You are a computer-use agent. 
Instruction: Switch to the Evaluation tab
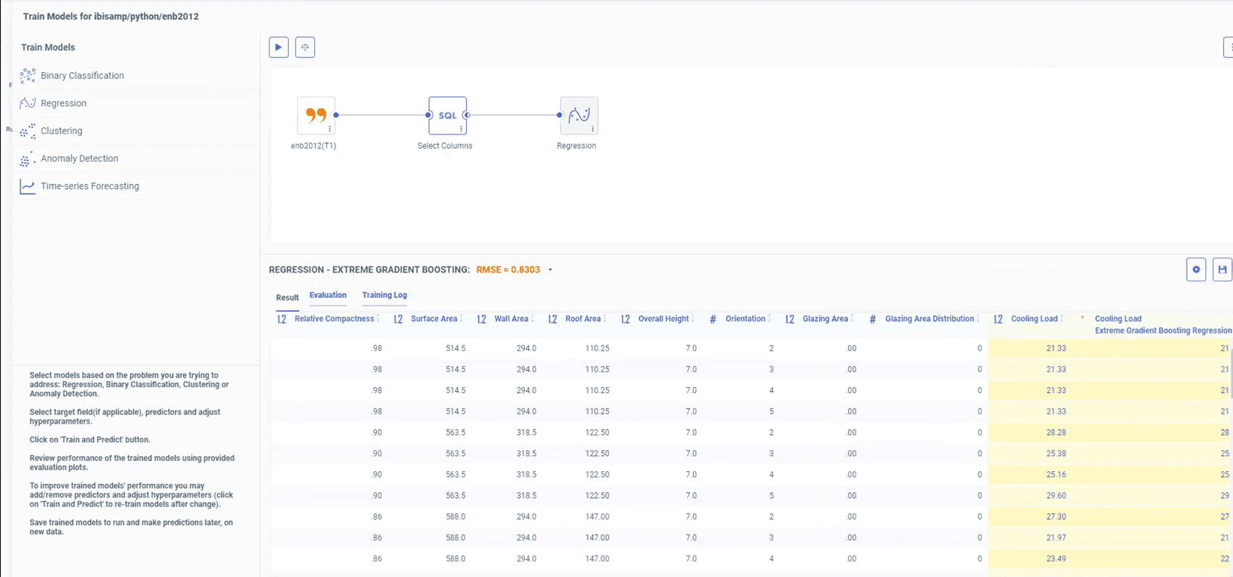point(328,296)
